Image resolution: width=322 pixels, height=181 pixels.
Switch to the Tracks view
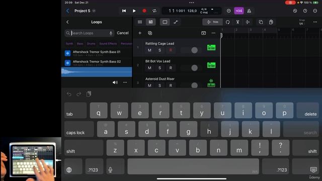[151, 22]
